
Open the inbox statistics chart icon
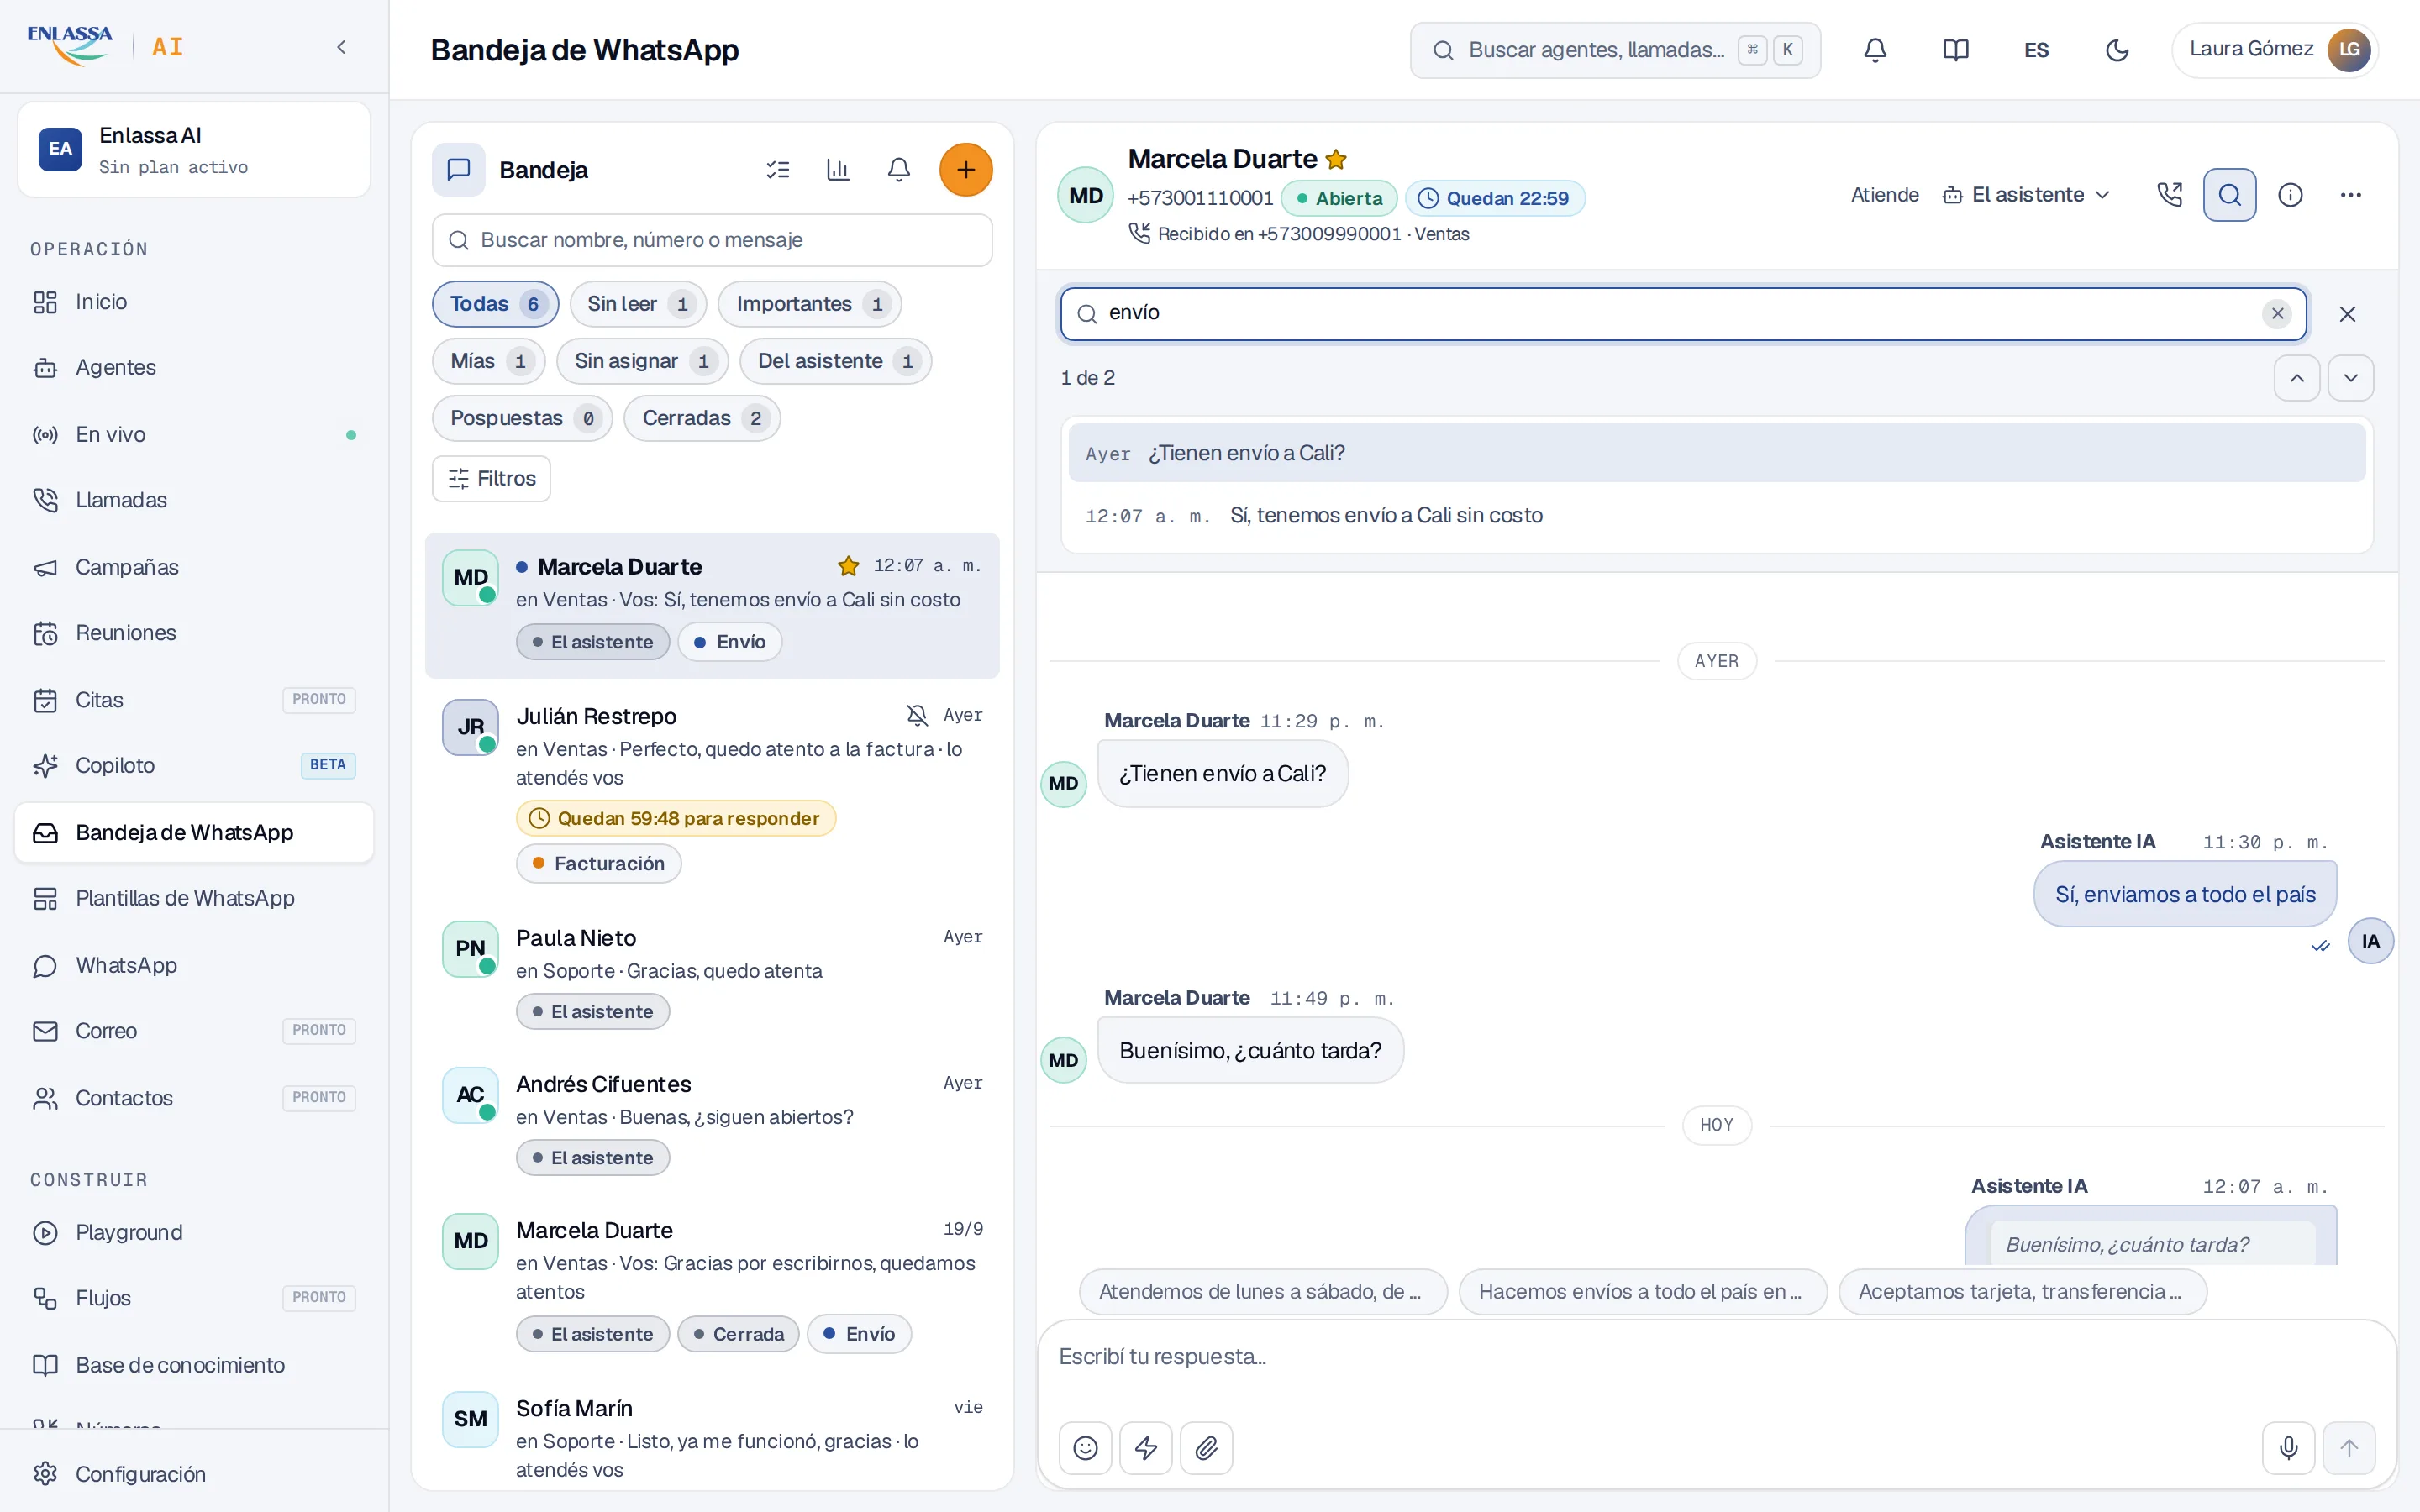point(838,170)
